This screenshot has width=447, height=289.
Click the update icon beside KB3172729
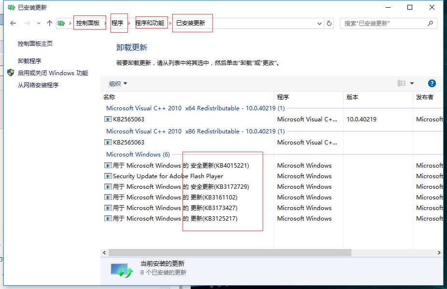click(108, 186)
